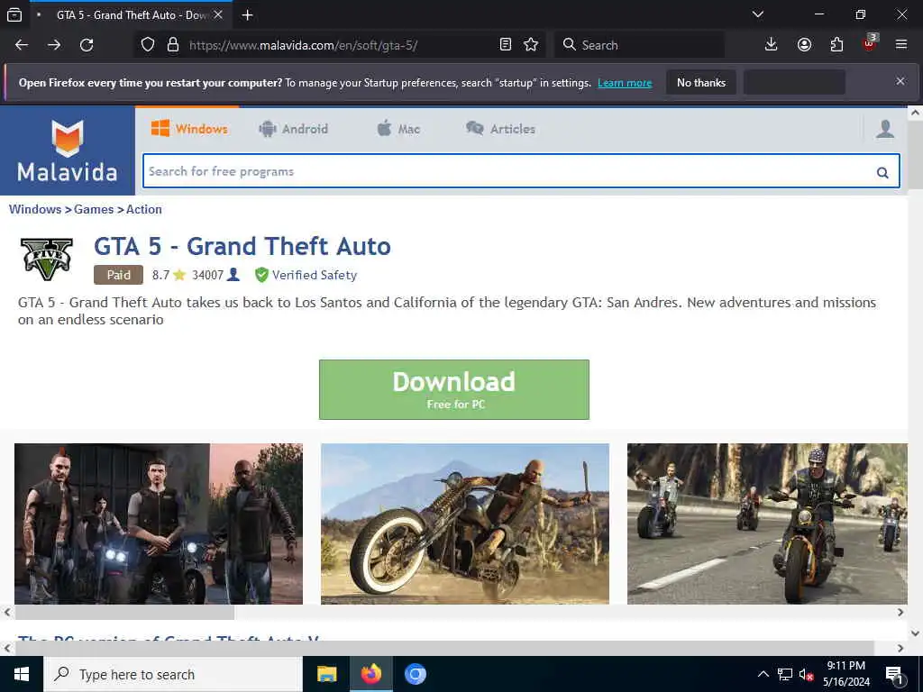923x692 pixels.
Task: Click the page bottom horizontal scrollbar
Action: pos(444,648)
